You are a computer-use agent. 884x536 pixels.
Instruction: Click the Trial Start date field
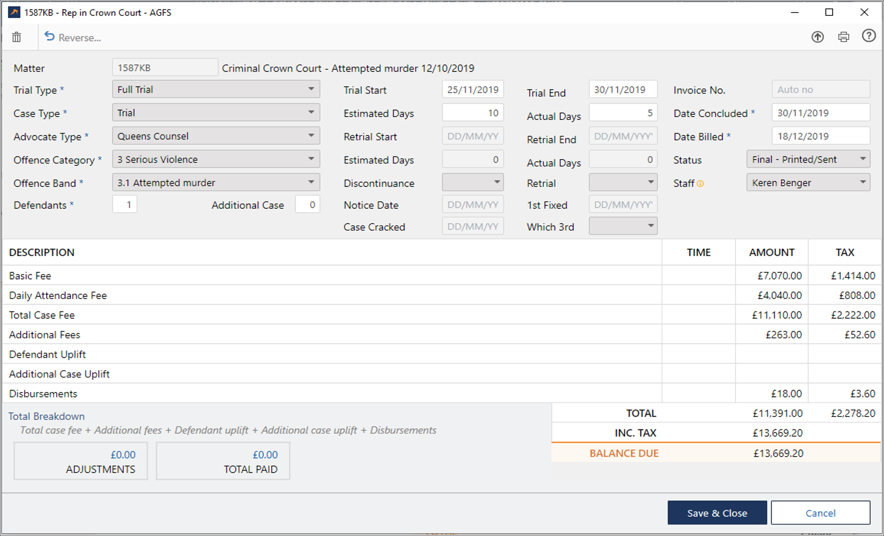[x=472, y=90]
